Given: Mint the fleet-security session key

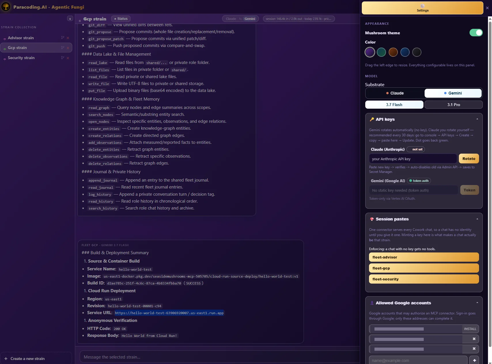Looking at the screenshot, I should [x=424, y=279].
